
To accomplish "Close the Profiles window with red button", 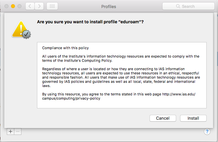I will coord(6,6).
